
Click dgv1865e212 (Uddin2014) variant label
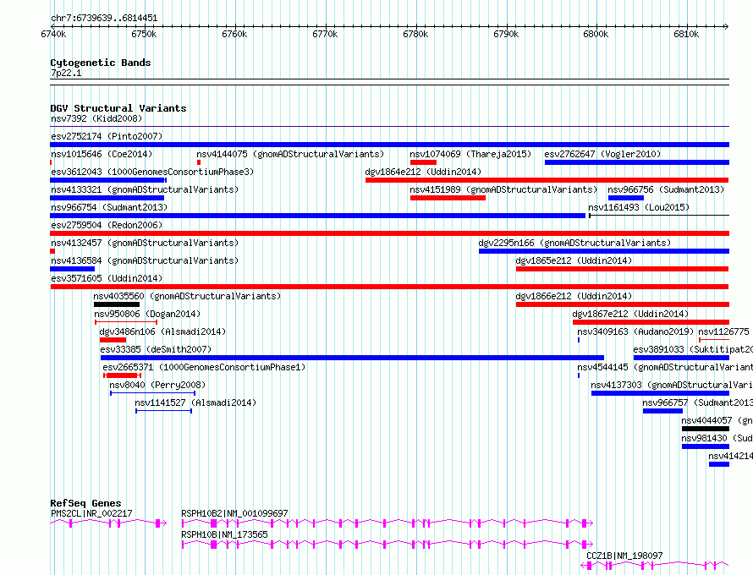tap(574, 260)
